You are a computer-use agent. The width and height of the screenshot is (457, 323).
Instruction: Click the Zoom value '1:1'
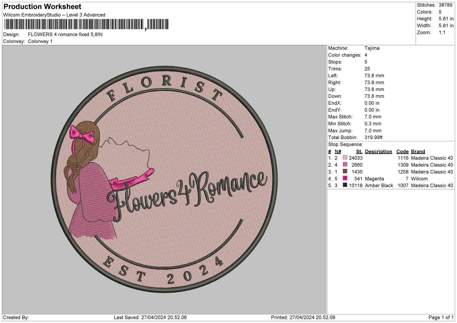click(x=442, y=33)
